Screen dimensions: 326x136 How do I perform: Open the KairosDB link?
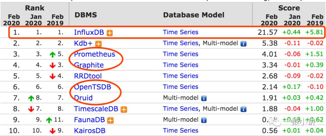[90, 131]
